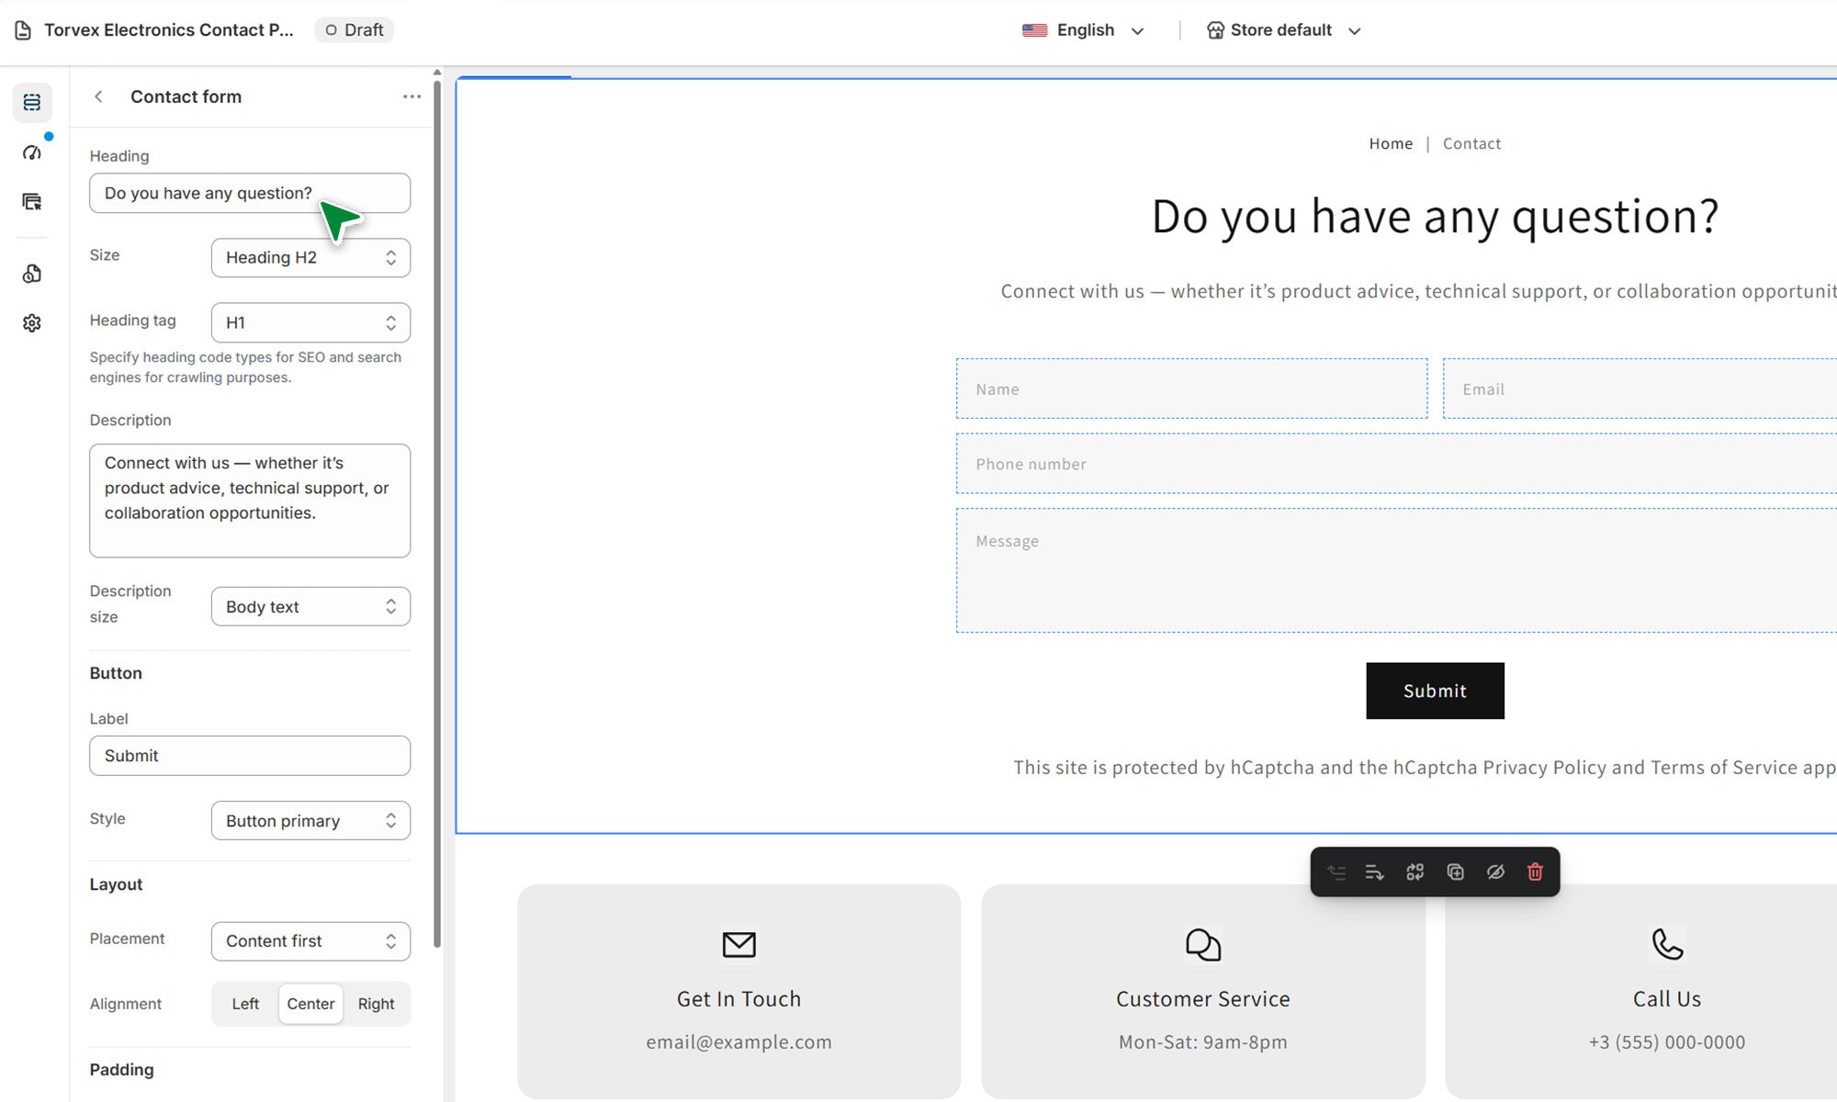Screen dimensions: 1837x1102
Task: Open the Store default menu
Action: pos(1283,30)
